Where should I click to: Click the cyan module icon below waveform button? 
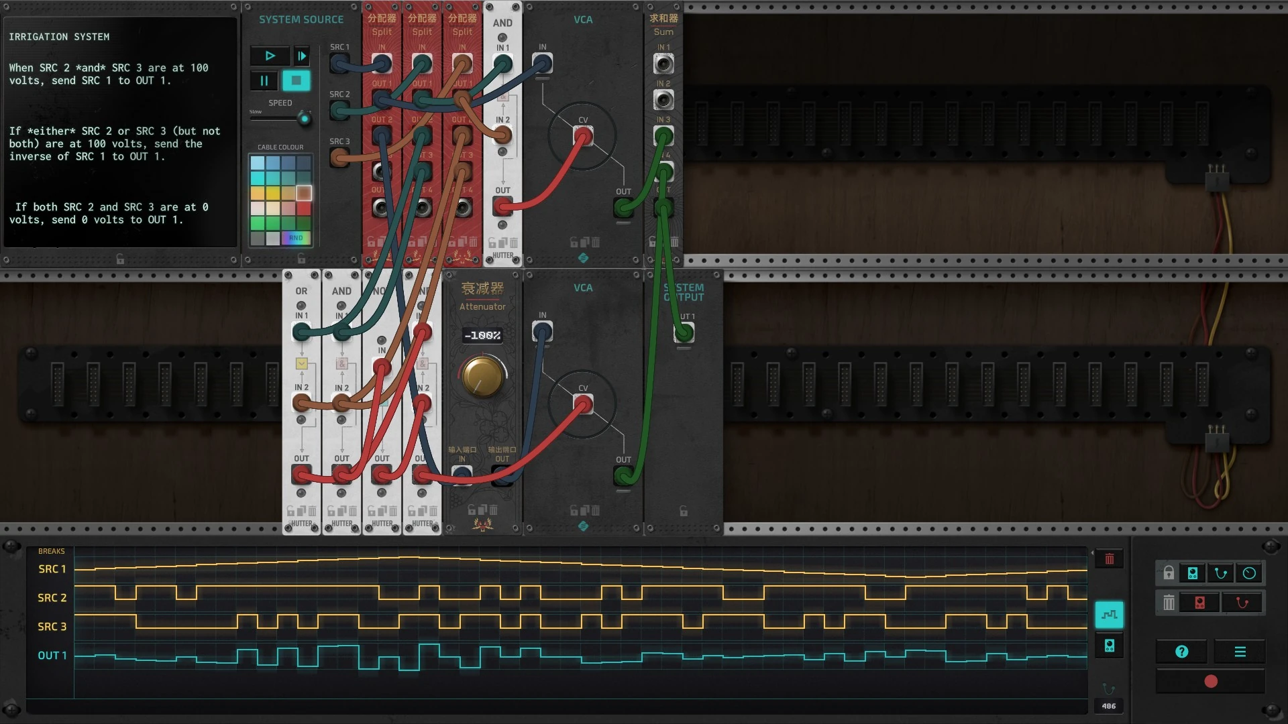pos(1109,646)
